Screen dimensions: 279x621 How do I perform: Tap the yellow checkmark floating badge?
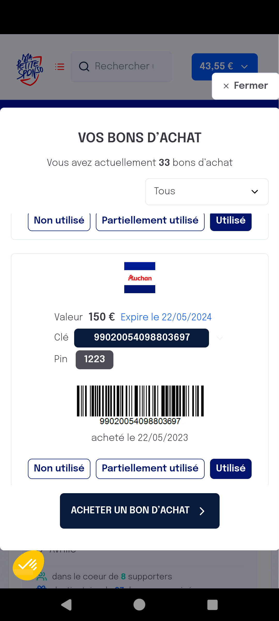[28, 565]
